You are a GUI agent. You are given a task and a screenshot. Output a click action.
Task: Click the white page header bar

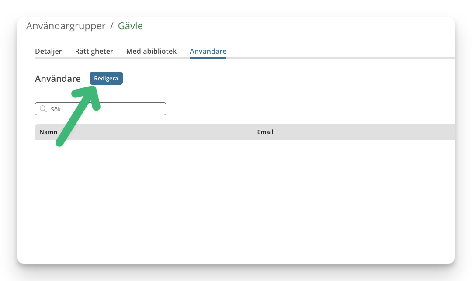point(236,27)
